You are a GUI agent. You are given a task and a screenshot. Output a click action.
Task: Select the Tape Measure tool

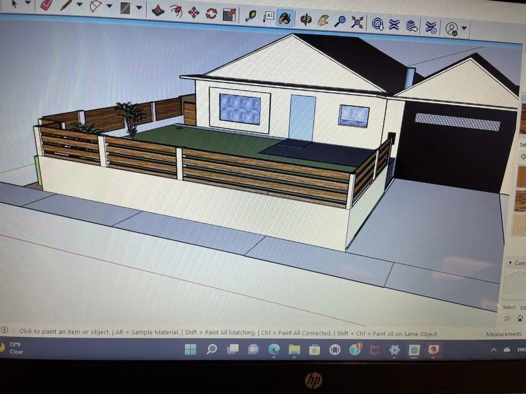pyautogui.click(x=250, y=16)
